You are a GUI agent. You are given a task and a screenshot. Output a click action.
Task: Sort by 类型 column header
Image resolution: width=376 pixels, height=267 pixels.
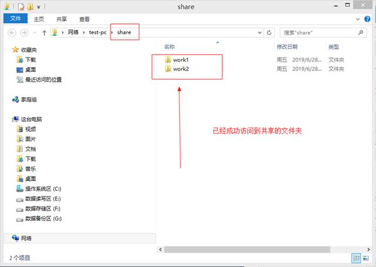click(x=334, y=47)
